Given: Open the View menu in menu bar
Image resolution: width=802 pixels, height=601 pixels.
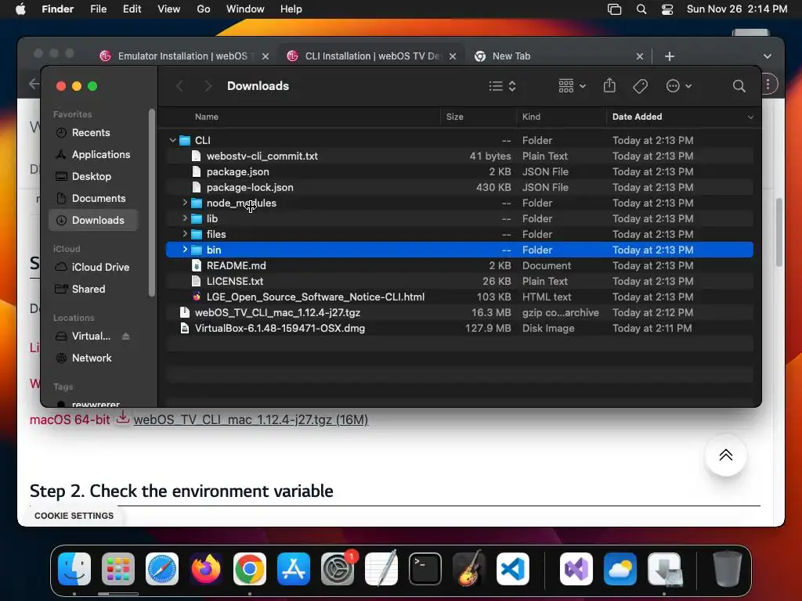Looking at the screenshot, I should pos(169,9).
